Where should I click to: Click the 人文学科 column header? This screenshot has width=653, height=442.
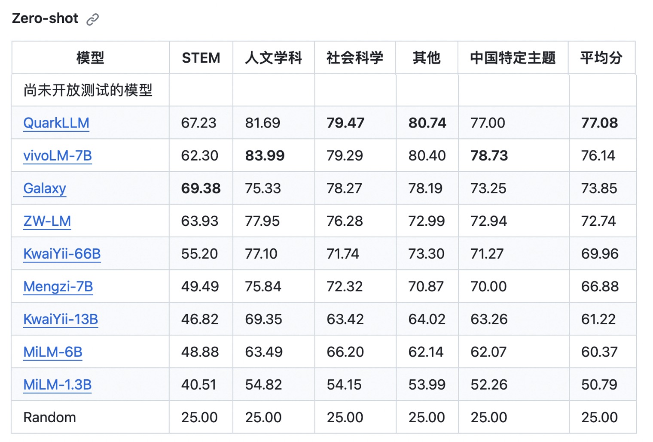274,58
